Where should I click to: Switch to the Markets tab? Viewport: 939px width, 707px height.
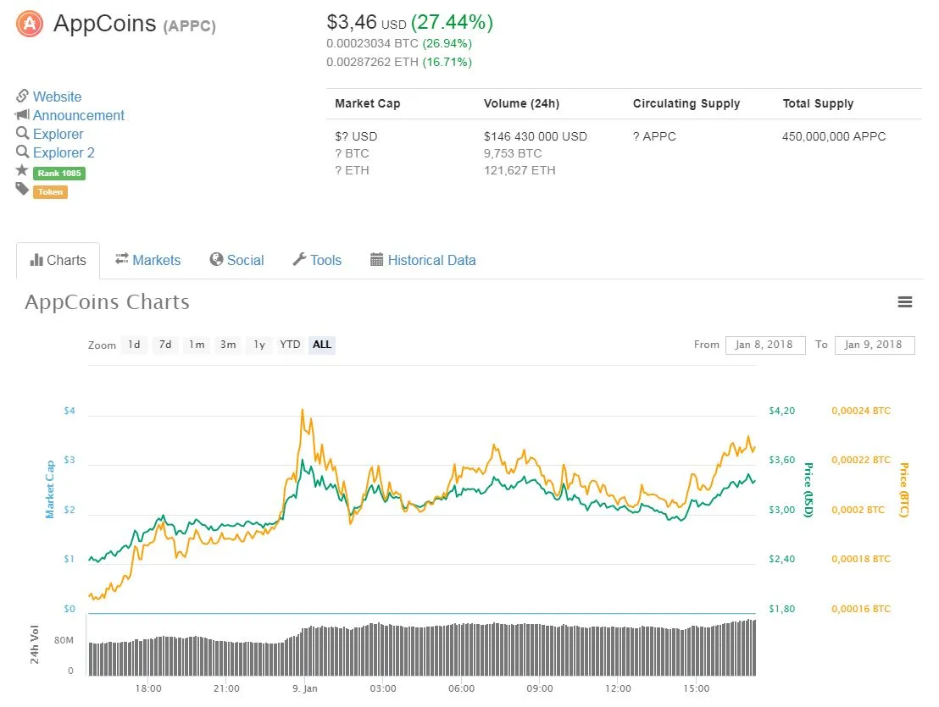[x=148, y=260]
